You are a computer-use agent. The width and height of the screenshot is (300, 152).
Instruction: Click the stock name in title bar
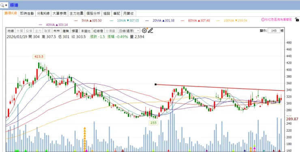pyautogui.click(x=14, y=5)
